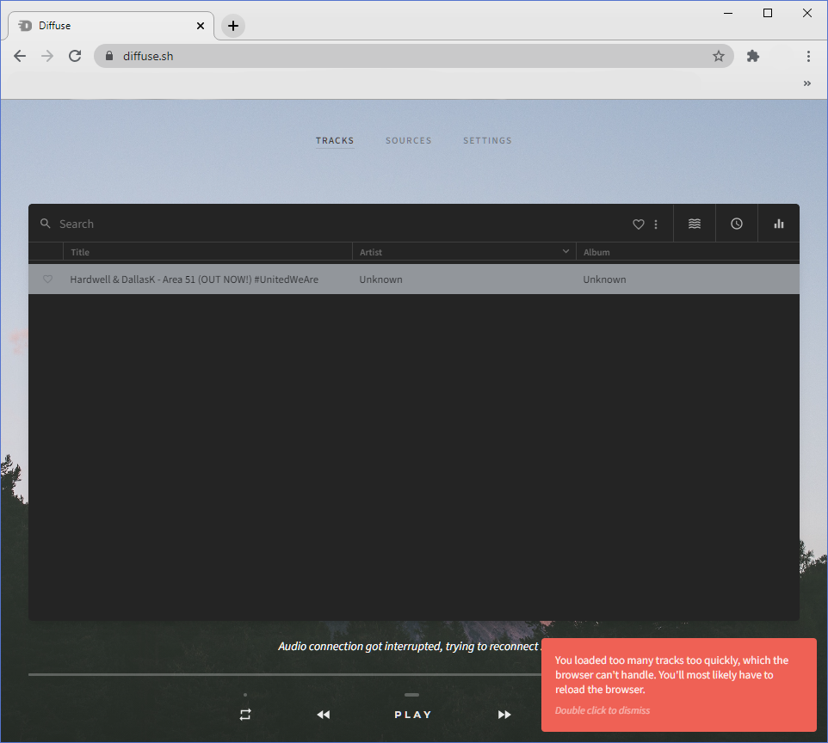Open the favorites filter heart icon

(x=638, y=224)
